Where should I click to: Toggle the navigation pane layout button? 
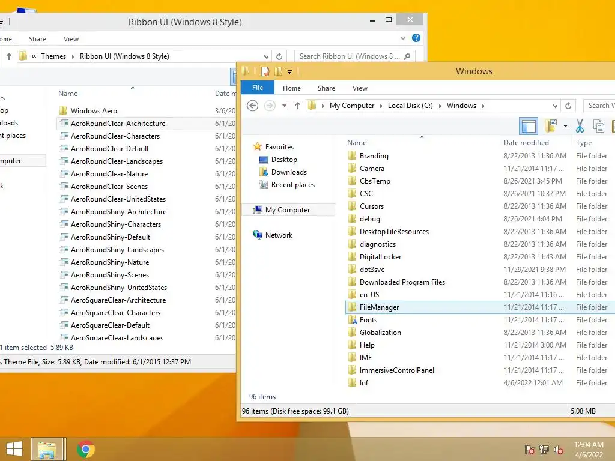click(528, 126)
